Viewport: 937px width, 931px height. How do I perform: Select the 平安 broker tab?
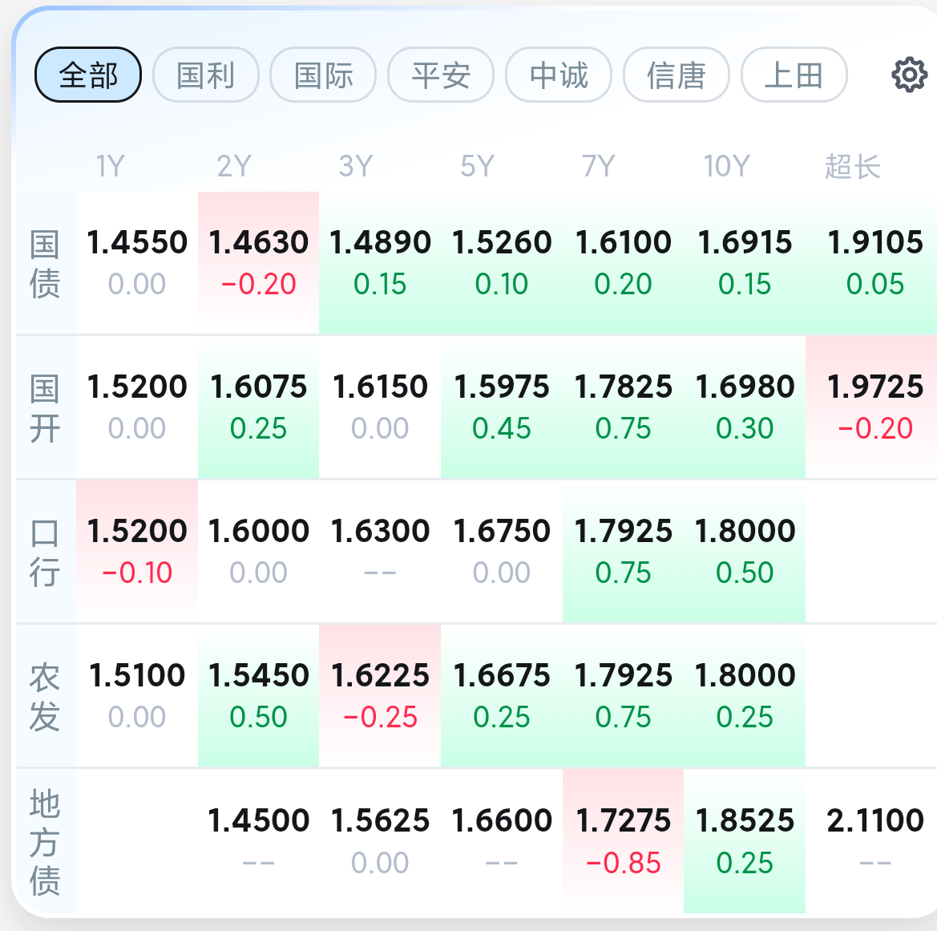tap(441, 75)
